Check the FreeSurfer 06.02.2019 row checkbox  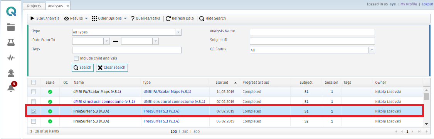tap(34, 121)
